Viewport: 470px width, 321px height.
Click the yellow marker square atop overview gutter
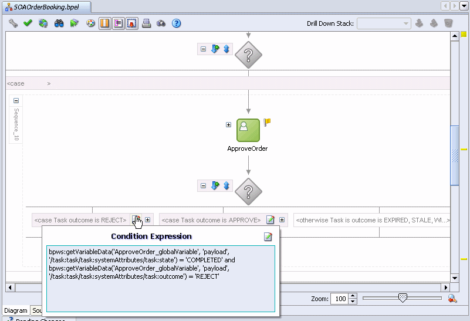click(464, 35)
